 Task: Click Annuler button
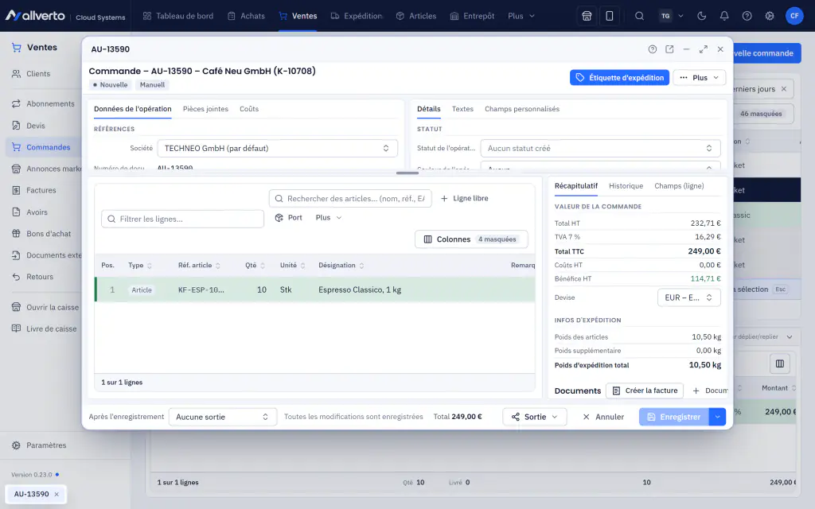coord(603,417)
